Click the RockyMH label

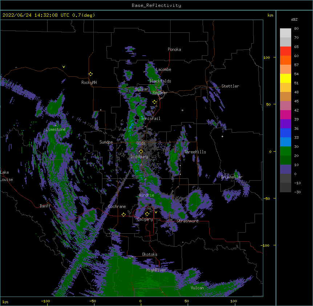coord(89,82)
